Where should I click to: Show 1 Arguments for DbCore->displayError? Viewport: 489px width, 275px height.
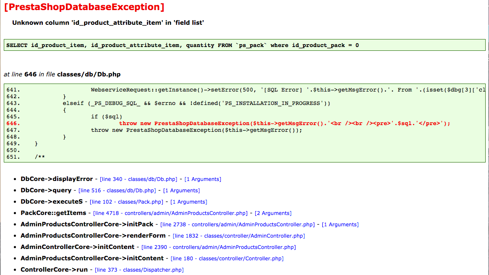point(203,179)
